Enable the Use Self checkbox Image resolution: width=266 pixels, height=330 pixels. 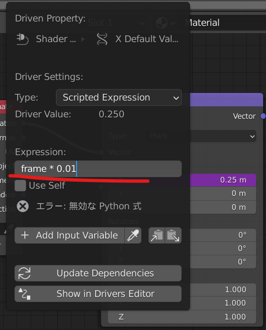pyautogui.click(x=21, y=186)
